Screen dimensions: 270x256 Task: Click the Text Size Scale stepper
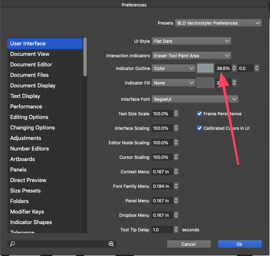(x=176, y=114)
